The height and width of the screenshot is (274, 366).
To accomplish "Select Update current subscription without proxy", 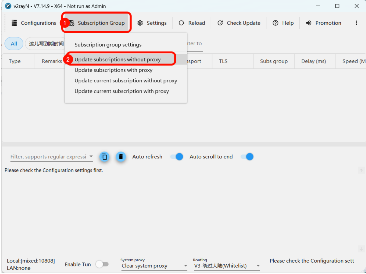I will click(126, 81).
